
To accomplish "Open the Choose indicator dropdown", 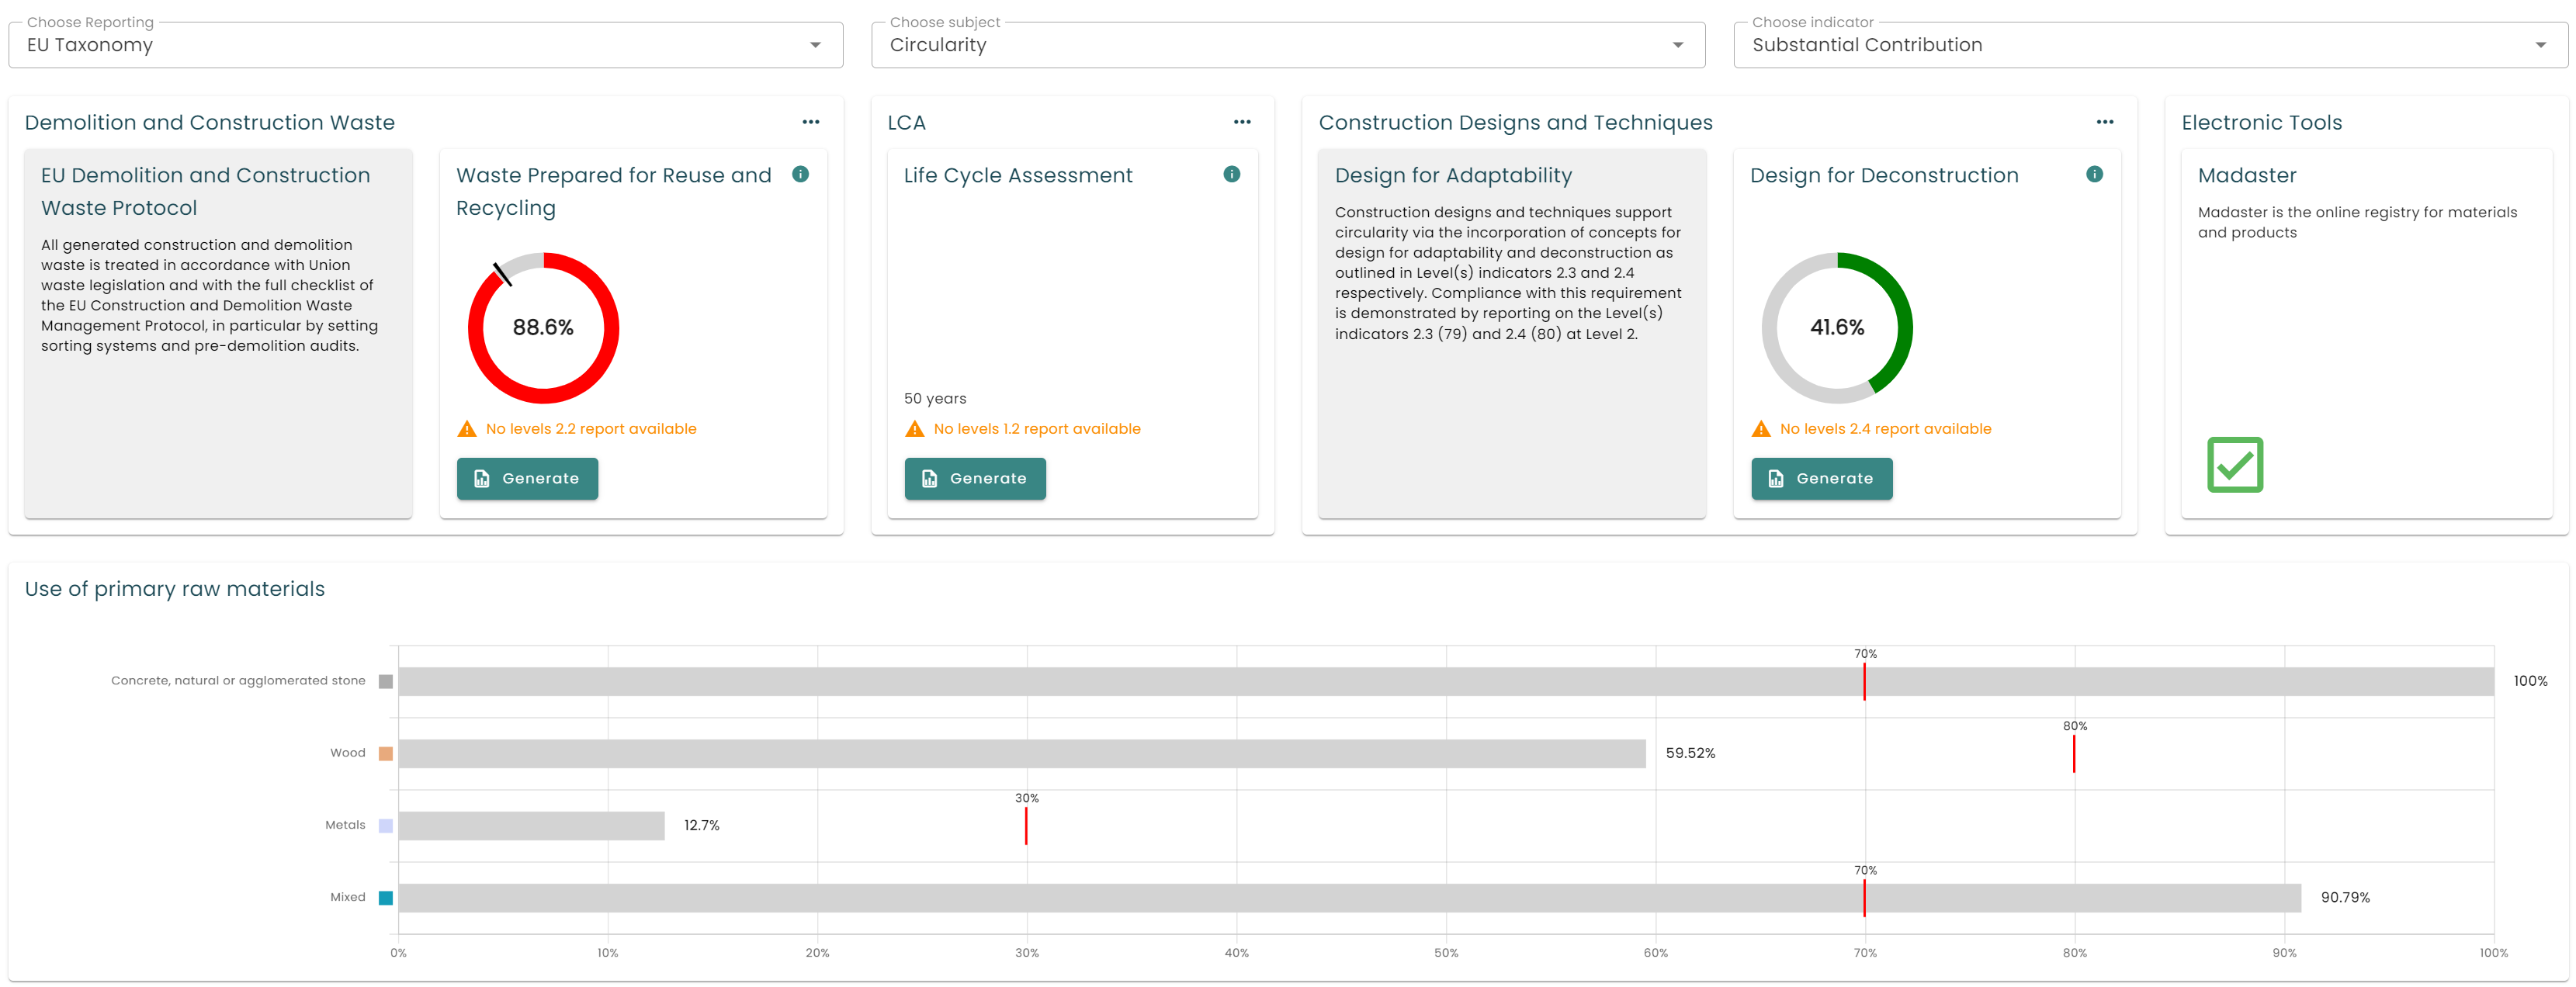I will [x=2150, y=45].
